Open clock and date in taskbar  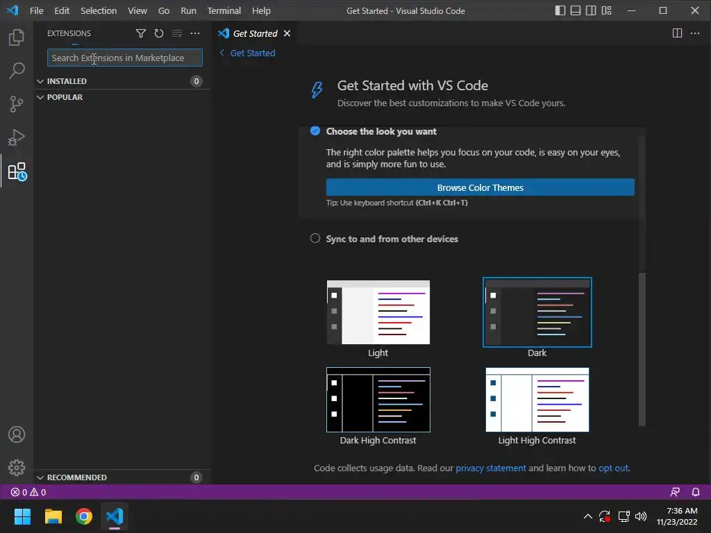[677, 516]
